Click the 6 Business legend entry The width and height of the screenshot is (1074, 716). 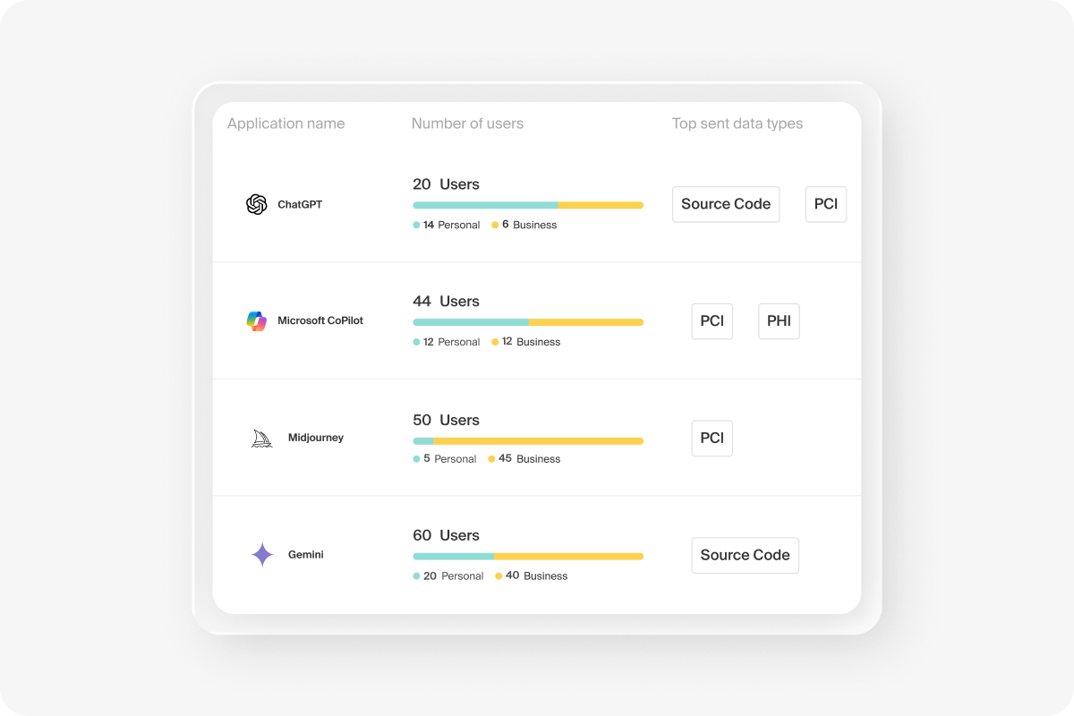point(524,225)
